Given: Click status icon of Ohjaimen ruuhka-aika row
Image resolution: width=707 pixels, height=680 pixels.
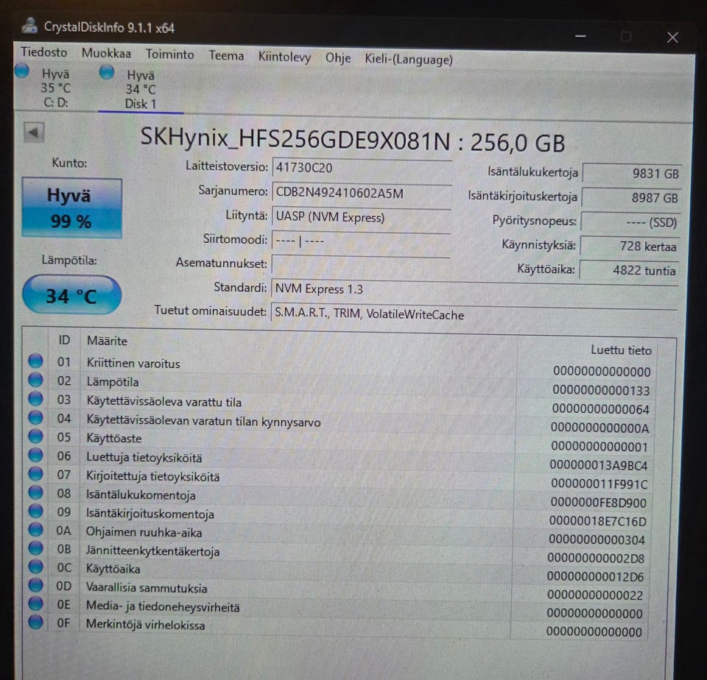Looking at the screenshot, I should 35,529.
